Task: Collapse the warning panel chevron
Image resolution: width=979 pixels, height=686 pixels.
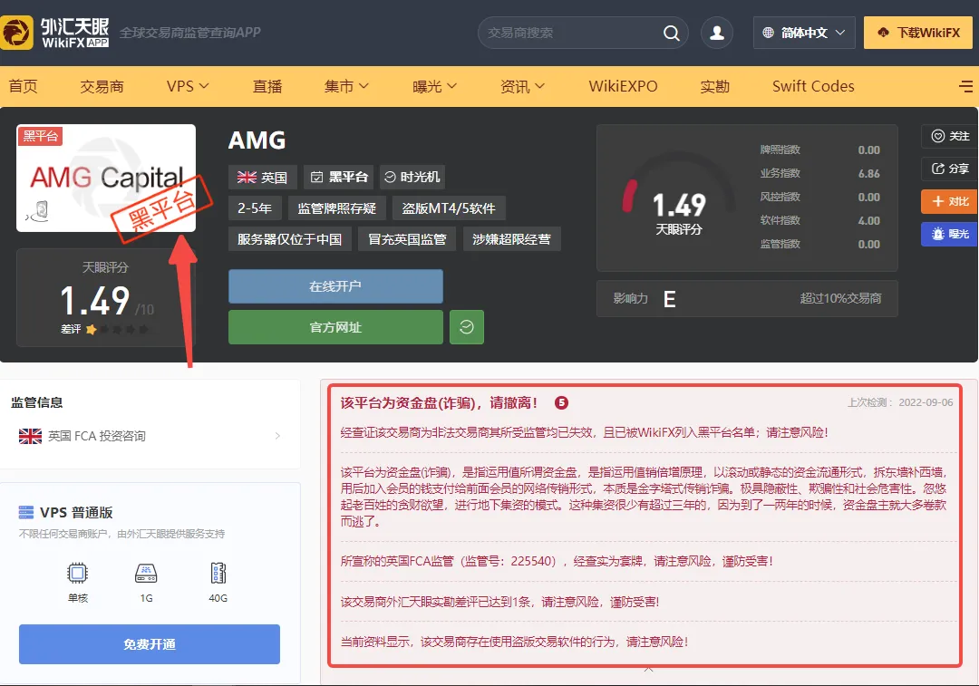Action: point(648,670)
